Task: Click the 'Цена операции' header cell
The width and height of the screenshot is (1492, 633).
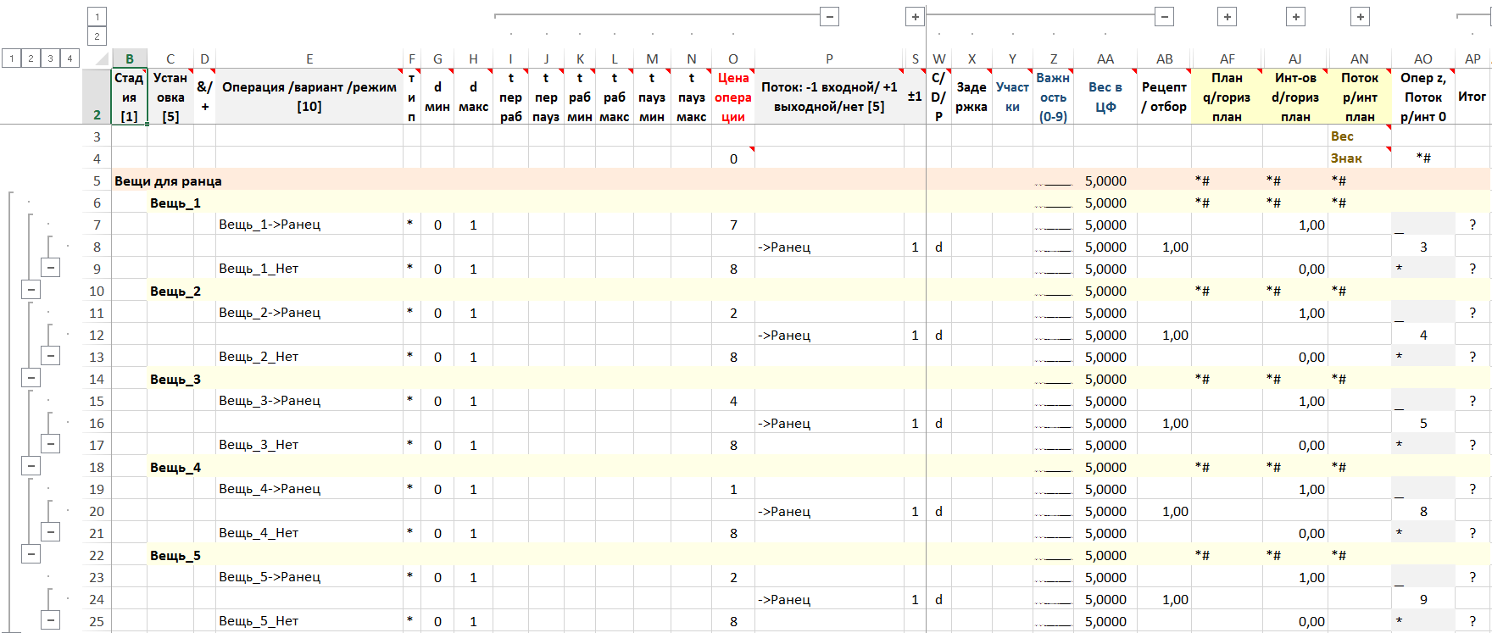Action: point(732,97)
